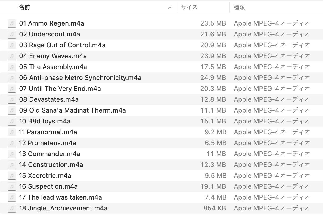Click the file icon for 15 Xaerotric.m4a
The height and width of the screenshot is (224, 323).
click(x=11, y=176)
